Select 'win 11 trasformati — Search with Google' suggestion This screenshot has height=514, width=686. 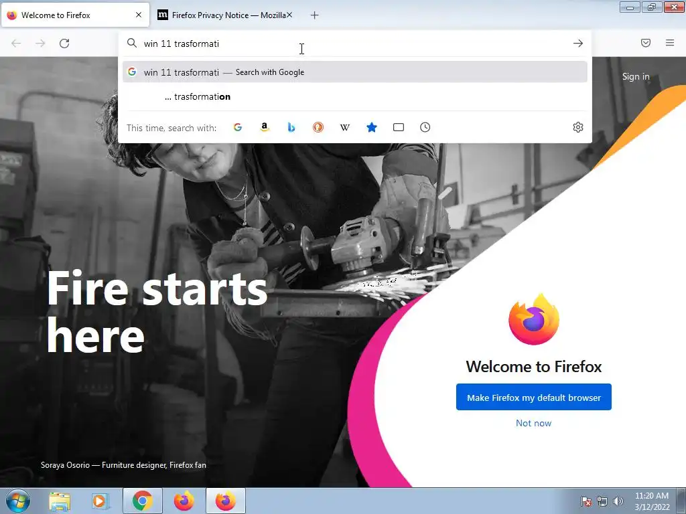[355, 72]
